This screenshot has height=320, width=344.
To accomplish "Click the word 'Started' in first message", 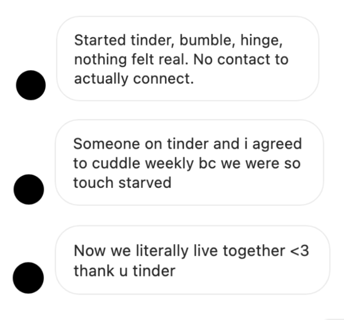I will point(100,40).
